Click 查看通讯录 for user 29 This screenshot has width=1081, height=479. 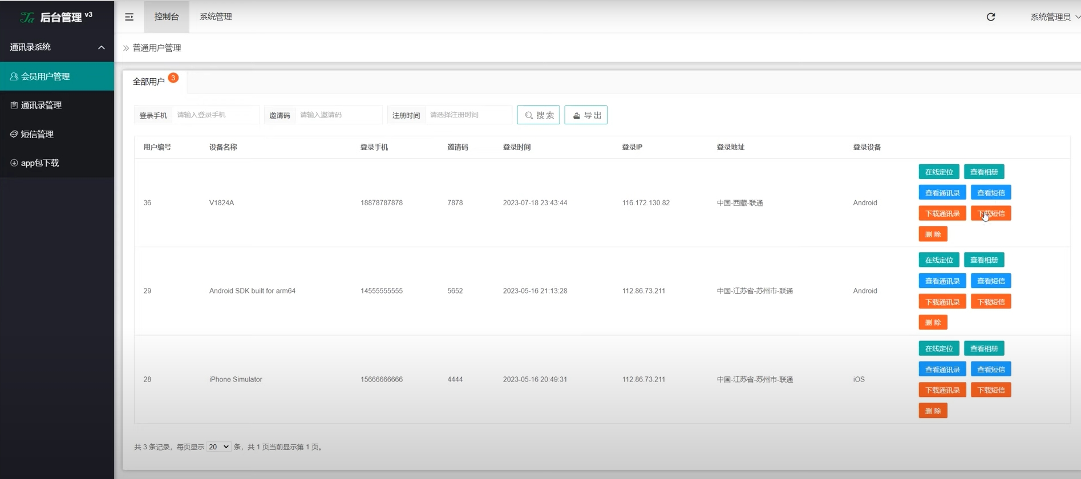coord(942,281)
